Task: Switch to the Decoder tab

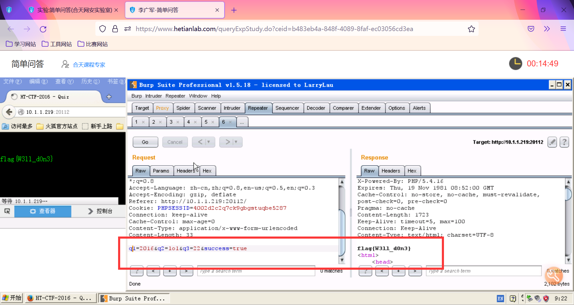Action: coord(316,108)
